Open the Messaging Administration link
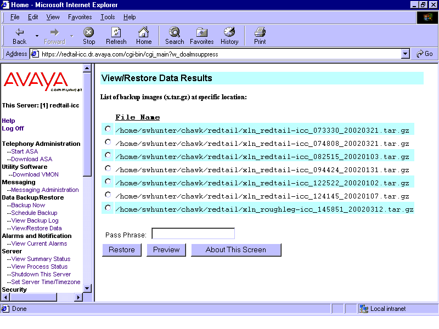Image resolution: width=439 pixels, height=329 pixels. tap(45, 190)
